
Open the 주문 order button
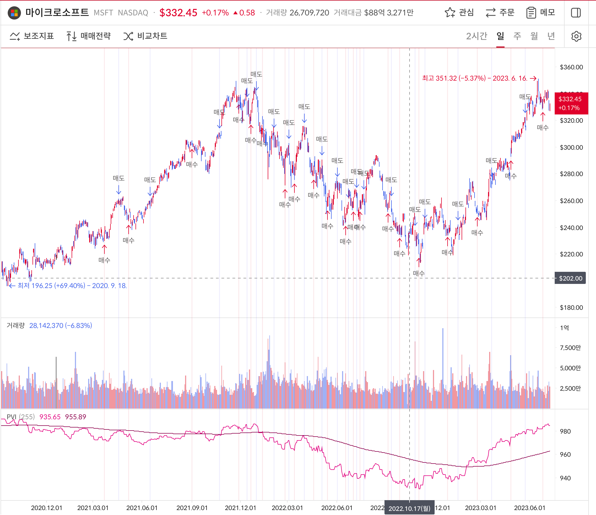click(x=500, y=13)
